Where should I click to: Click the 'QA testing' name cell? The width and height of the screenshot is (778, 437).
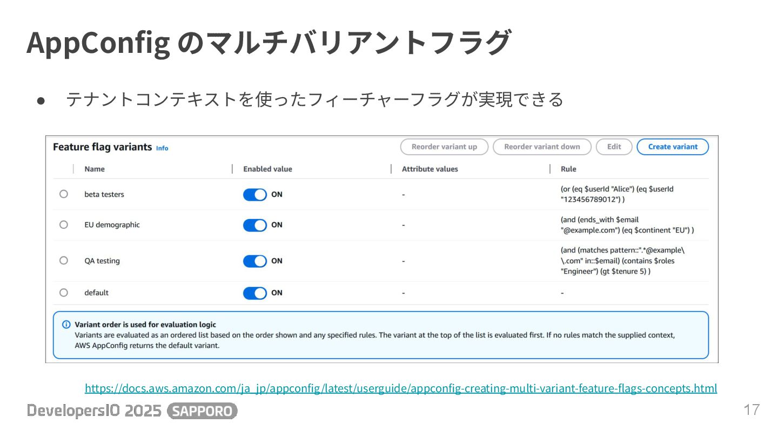click(x=102, y=261)
